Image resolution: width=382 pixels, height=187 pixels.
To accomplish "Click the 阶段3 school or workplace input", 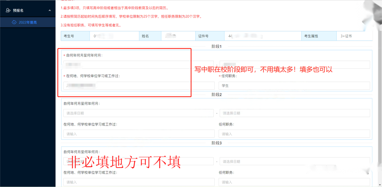I will [139, 182].
